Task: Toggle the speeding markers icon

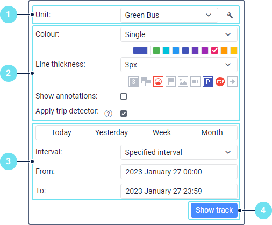Action: (158, 82)
